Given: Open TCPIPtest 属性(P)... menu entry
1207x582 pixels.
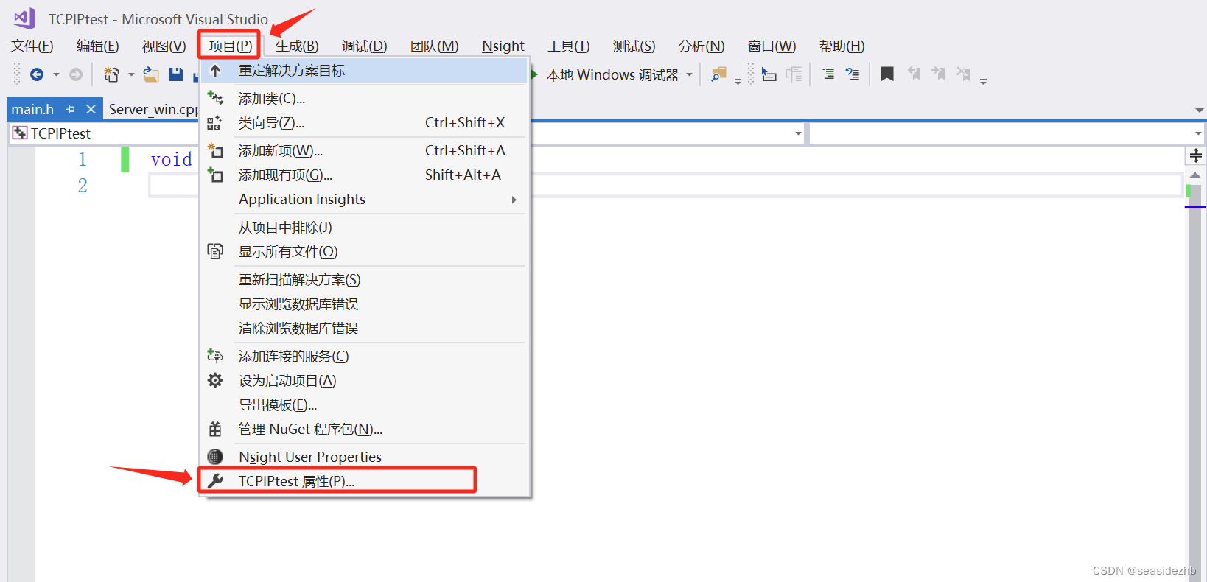Looking at the screenshot, I should [x=365, y=482].
